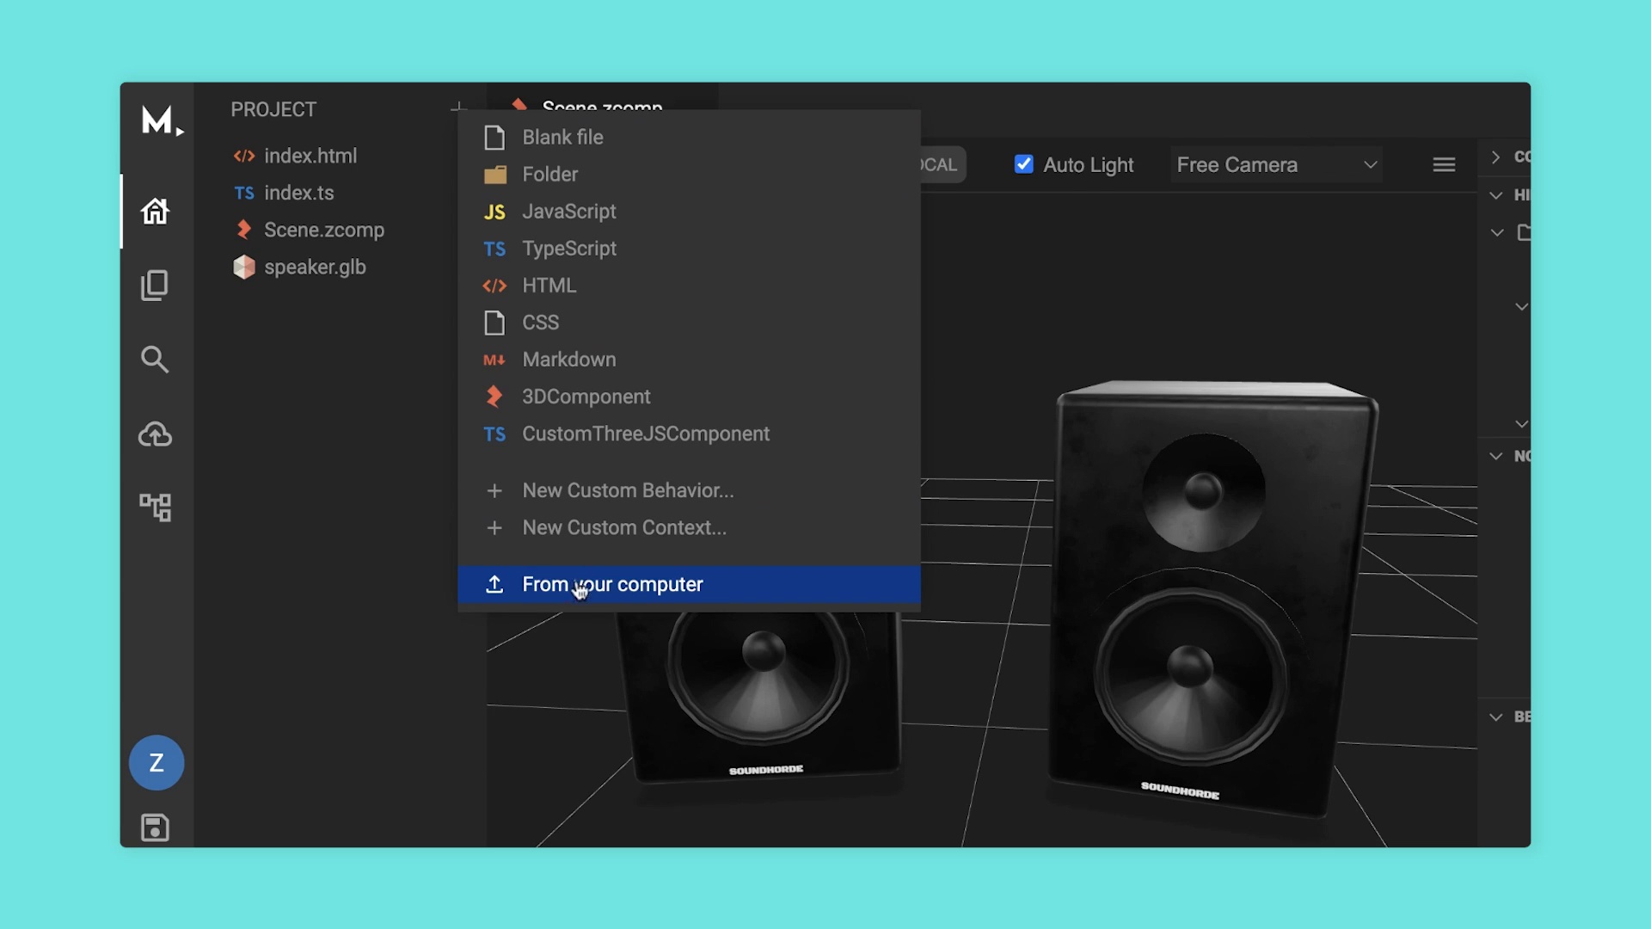Click the left speaker model in viewport
This screenshot has height=929, width=1651.
pyautogui.click(x=761, y=697)
